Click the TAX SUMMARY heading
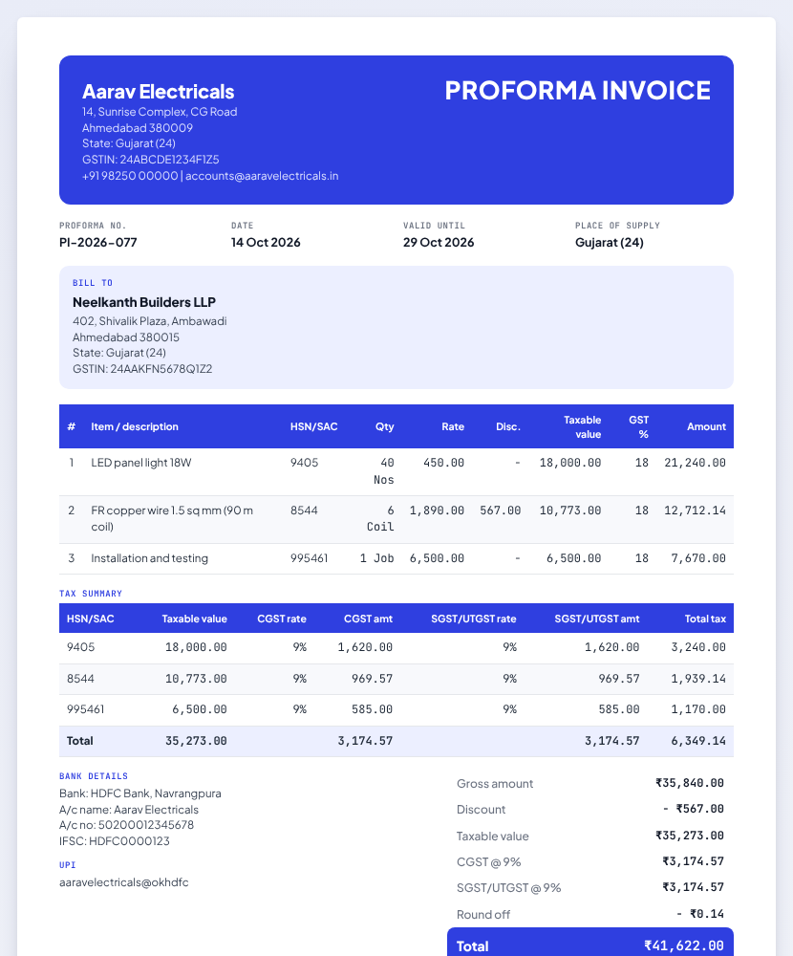This screenshot has height=956, width=793. [x=90, y=594]
